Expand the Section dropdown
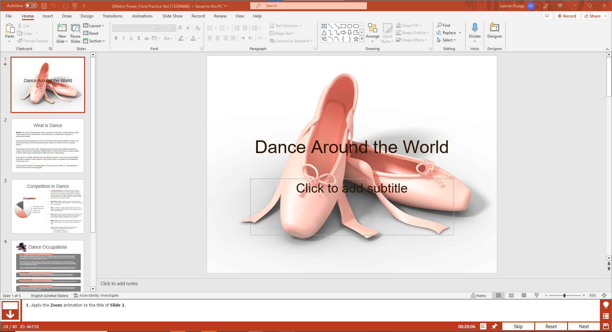This screenshot has height=332, width=612. (x=95, y=41)
